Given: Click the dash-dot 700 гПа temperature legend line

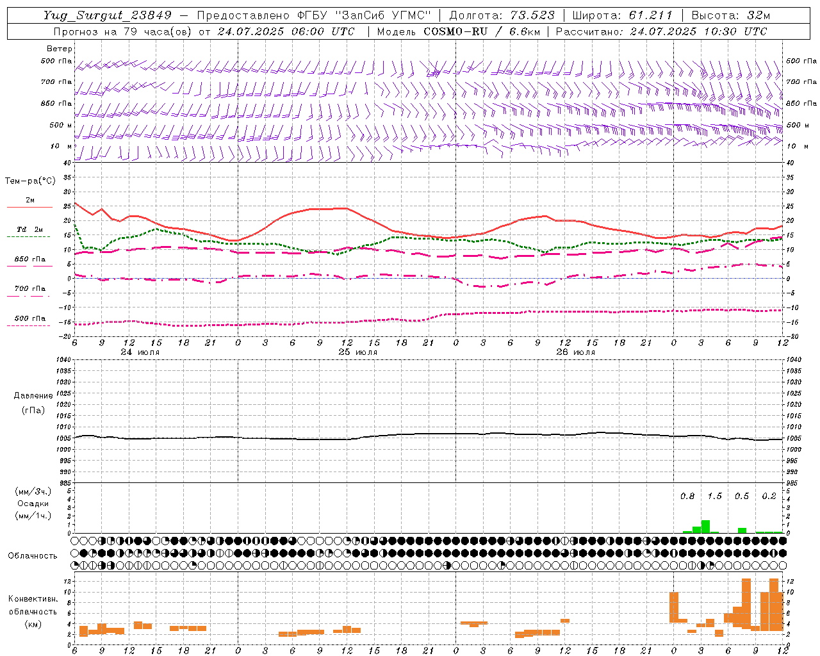Looking at the screenshot, I should pos(28,296).
